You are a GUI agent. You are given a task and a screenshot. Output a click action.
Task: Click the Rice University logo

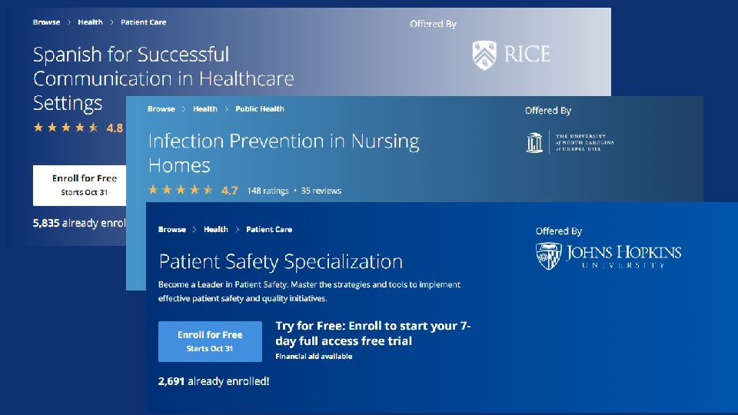510,55
